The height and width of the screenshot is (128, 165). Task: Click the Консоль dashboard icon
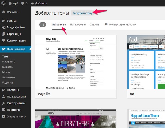pos(4,12)
